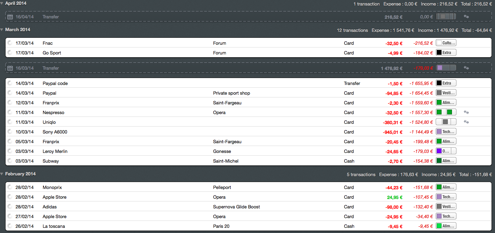Click the split arrows icon on Uniqlo row
The image size is (495, 233).
(x=466, y=122)
